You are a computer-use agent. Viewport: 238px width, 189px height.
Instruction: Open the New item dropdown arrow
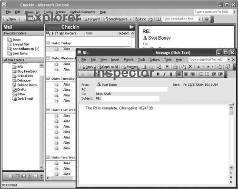[20, 19]
